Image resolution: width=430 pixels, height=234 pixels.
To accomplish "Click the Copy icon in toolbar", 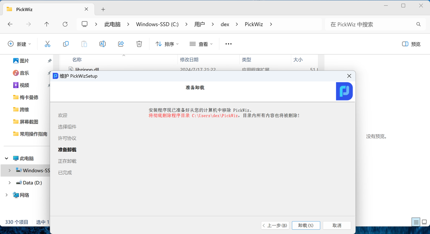I will click(66, 44).
